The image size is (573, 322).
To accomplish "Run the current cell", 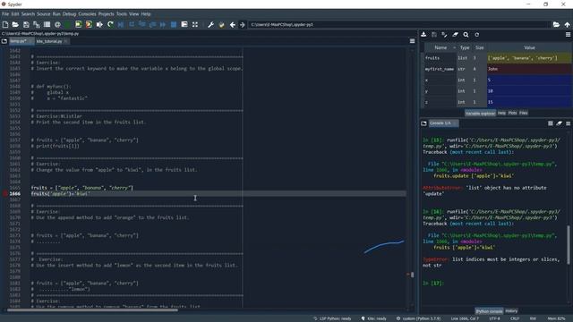I will pos(78,24).
